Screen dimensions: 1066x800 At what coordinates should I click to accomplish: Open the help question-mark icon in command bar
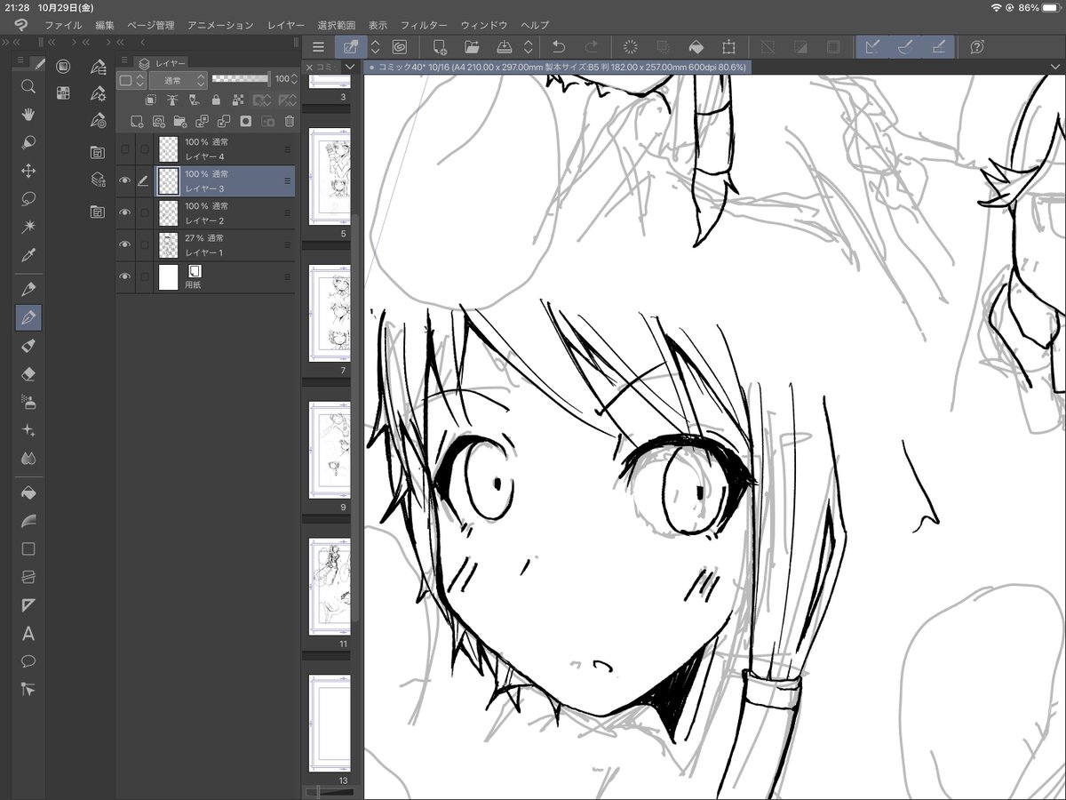977,47
